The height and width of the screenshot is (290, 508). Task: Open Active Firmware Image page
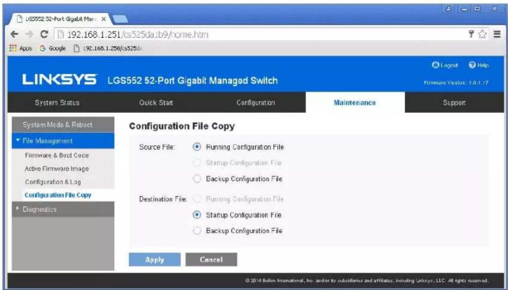click(x=57, y=169)
